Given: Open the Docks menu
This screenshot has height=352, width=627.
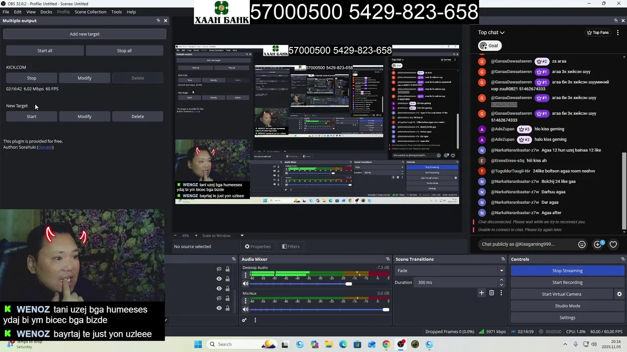Looking at the screenshot, I should (46, 12).
